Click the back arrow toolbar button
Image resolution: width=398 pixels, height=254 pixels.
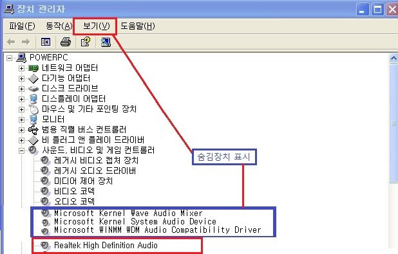(11, 42)
